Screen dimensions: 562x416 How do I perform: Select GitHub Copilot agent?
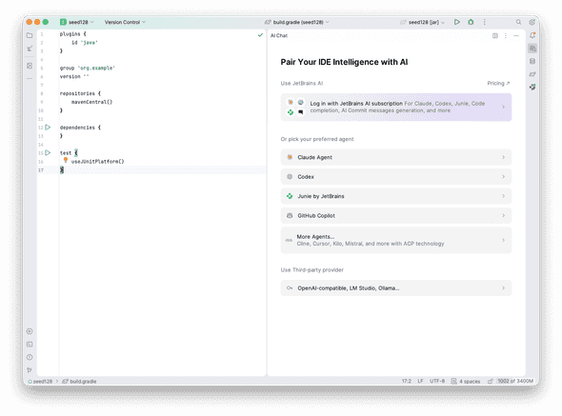point(396,215)
